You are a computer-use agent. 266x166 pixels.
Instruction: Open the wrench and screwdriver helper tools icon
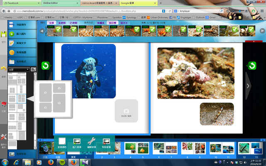(x=4, y=137)
